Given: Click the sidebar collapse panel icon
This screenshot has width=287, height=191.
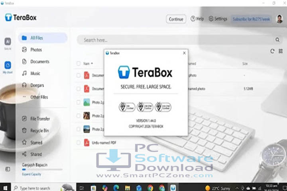Looking at the screenshot, I should [x=8, y=169].
